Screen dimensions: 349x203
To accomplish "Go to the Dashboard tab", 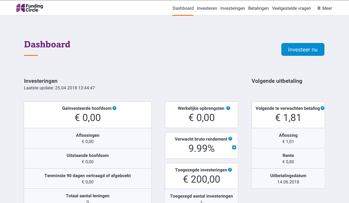I will pos(183,8).
